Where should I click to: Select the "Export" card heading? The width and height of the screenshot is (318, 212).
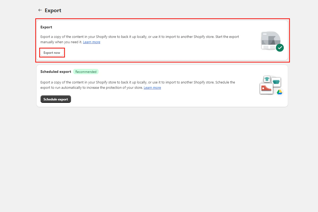pyautogui.click(x=46, y=27)
